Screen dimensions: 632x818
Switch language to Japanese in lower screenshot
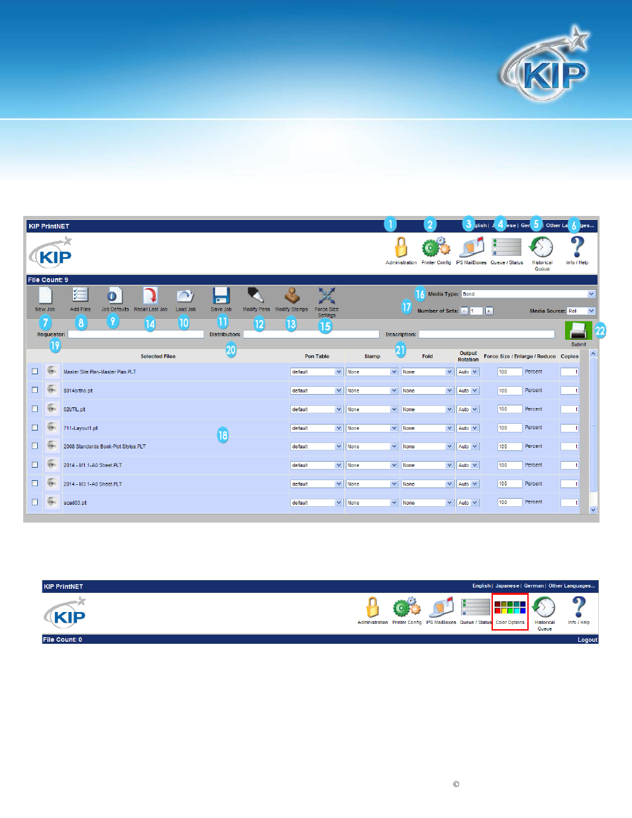[507, 586]
